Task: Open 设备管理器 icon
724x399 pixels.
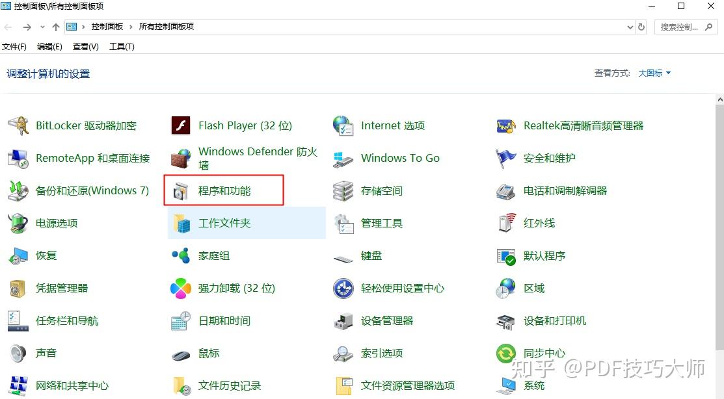Action: pos(343,322)
